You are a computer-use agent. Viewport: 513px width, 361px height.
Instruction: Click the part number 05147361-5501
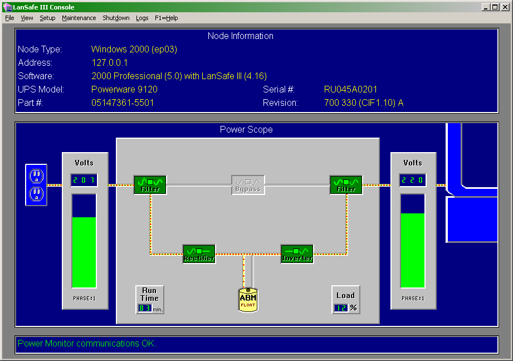[x=123, y=103]
